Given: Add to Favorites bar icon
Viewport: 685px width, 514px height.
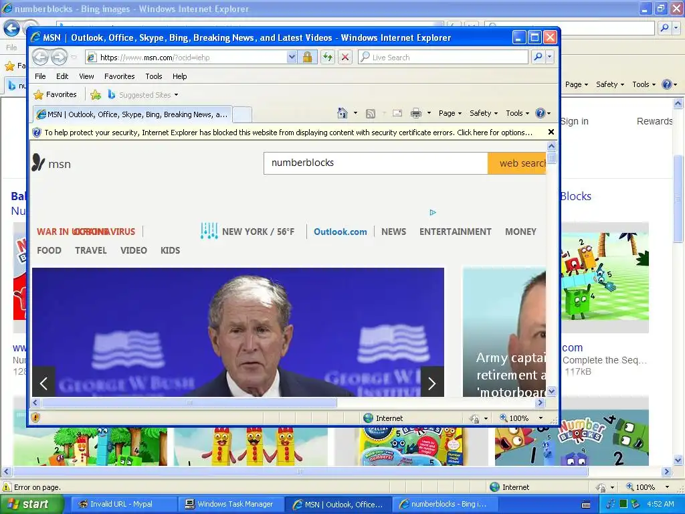Looking at the screenshot, I should coord(96,94).
